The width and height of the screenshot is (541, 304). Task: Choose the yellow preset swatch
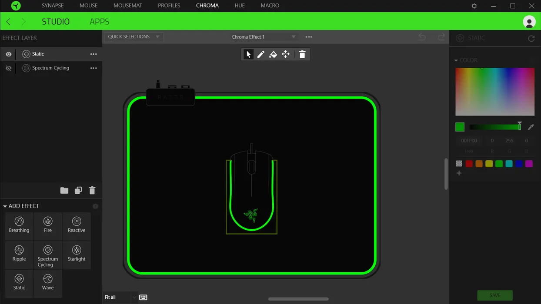tap(489, 164)
